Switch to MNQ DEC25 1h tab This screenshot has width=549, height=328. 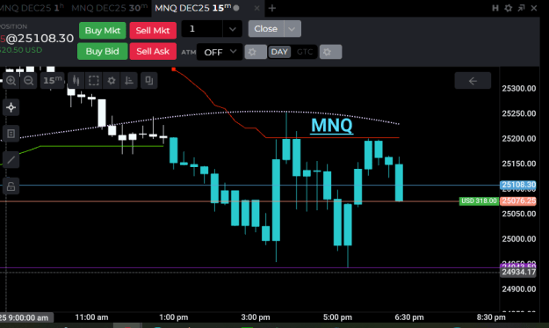[33, 8]
